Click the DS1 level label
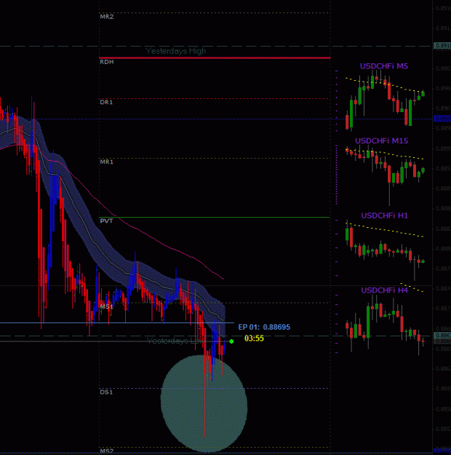The height and width of the screenshot is (455, 451). click(106, 392)
